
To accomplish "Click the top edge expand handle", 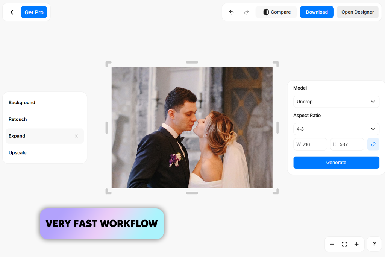I will coord(192,62).
